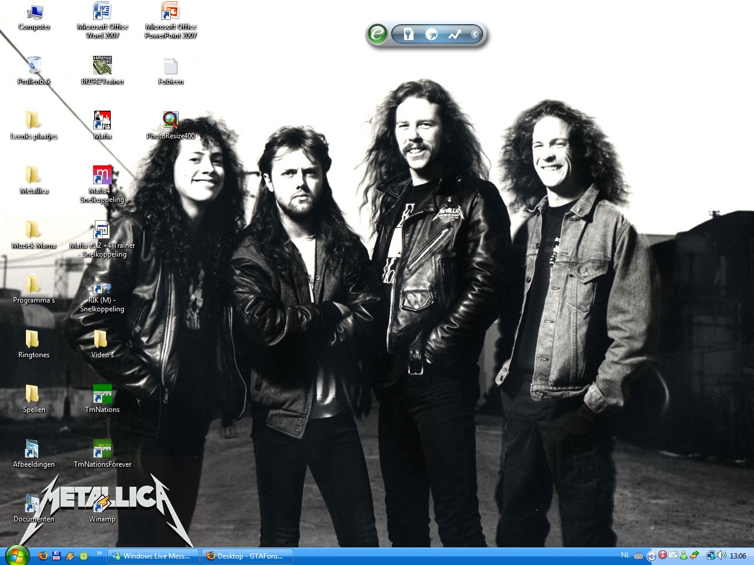Launch Winamp from the desktop
This screenshot has height=565, width=754.
click(102, 509)
